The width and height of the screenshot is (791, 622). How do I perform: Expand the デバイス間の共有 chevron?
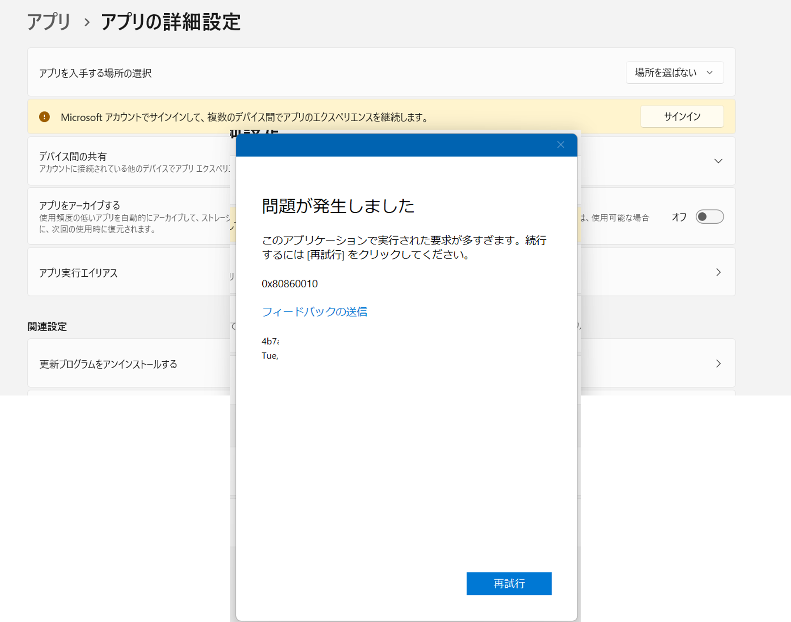tap(718, 161)
